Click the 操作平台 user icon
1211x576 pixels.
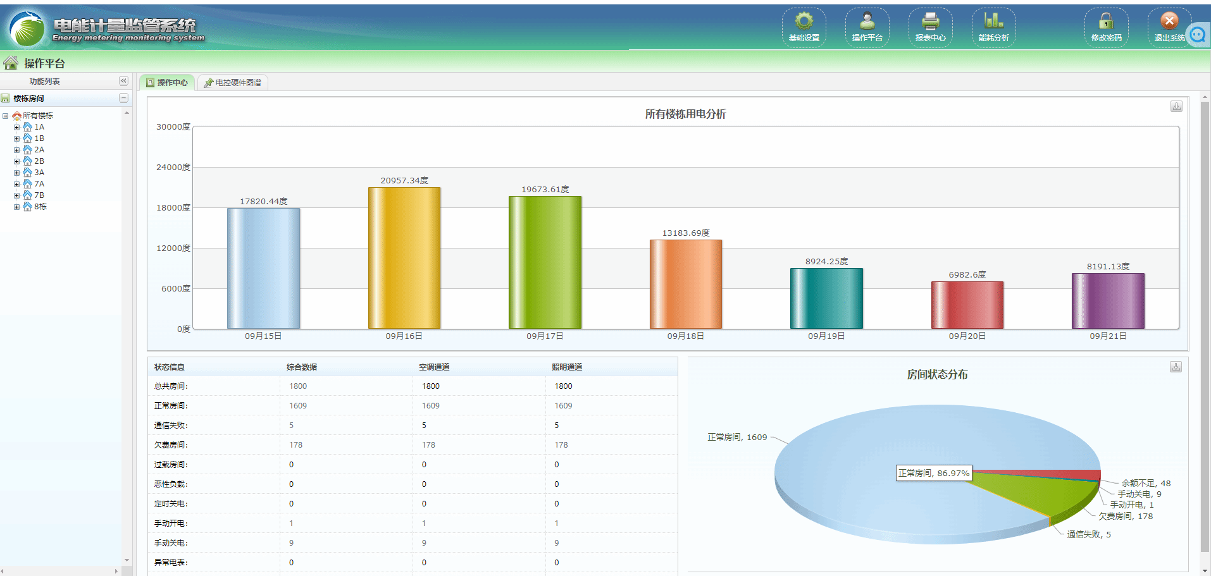867,27
